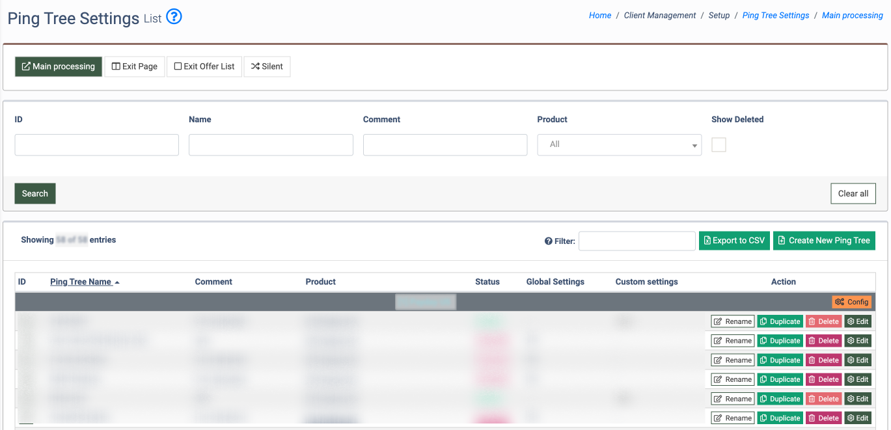Viewport: 891px width, 430px height.
Task: Click the Clear all button
Action: pos(853,193)
